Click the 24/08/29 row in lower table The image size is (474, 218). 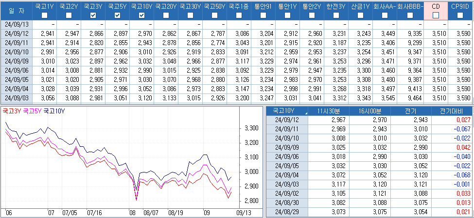pyautogui.click(x=287, y=212)
